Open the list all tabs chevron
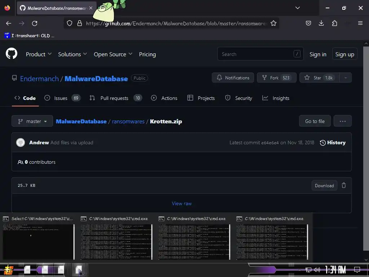The width and height of the screenshot is (369, 277). click(297, 8)
